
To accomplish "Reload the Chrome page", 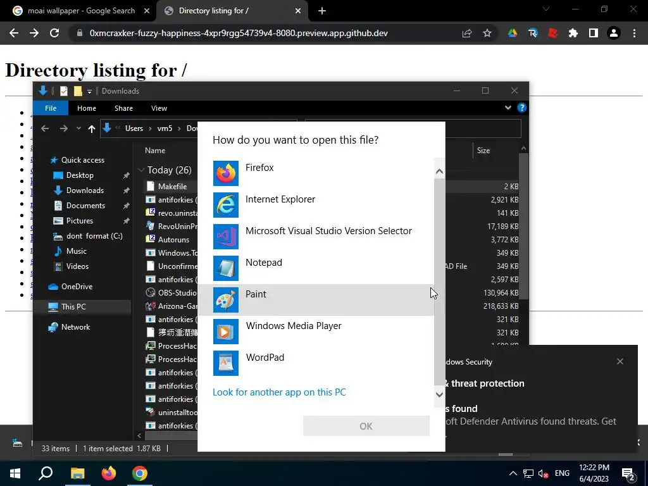I will 54,33.
